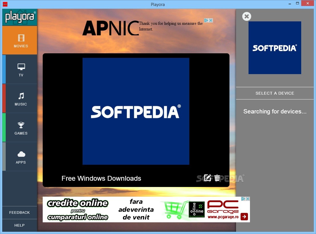Image resolution: width=316 pixels, height=234 pixels.
Task: Click the www.pcgarage.ro link
Action: coord(223,217)
